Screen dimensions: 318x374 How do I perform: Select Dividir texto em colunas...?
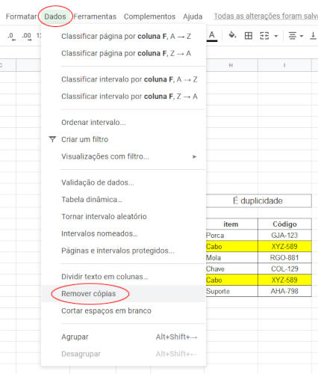pos(124,277)
